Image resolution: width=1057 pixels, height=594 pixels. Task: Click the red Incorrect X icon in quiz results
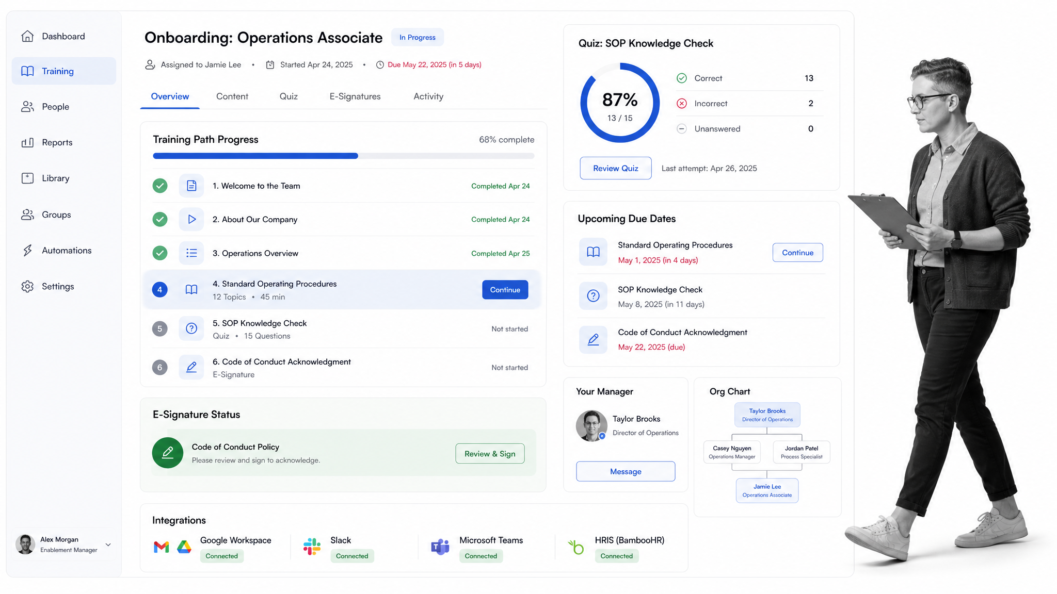point(682,103)
